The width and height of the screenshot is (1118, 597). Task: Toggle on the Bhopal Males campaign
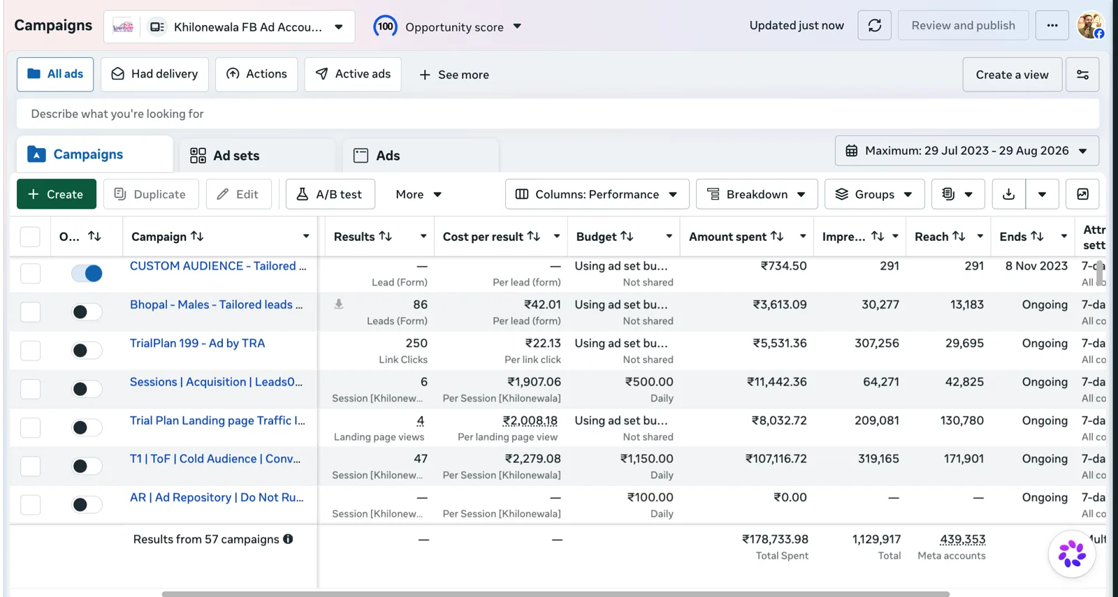(x=87, y=312)
